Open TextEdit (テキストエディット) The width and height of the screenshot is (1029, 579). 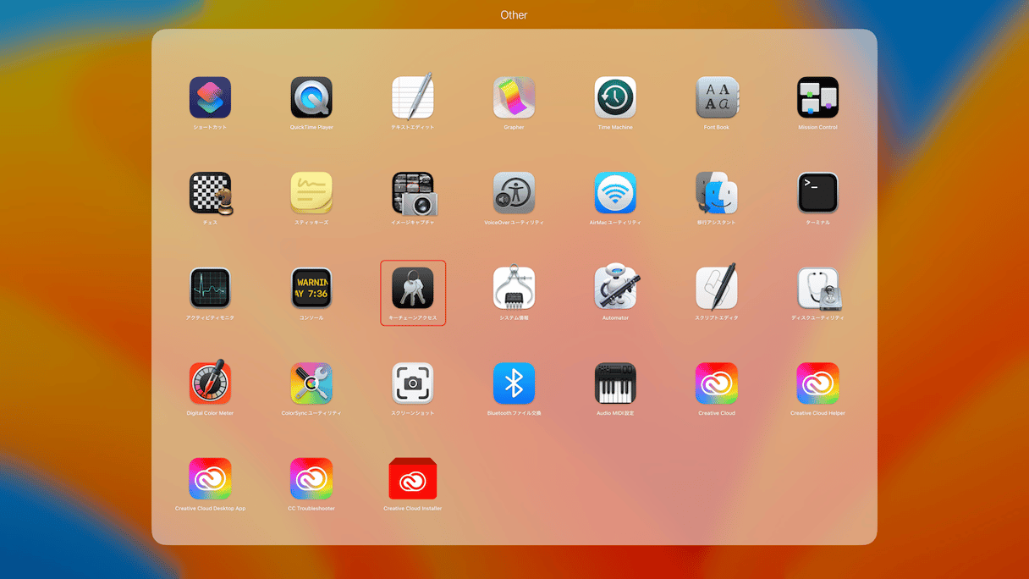(413, 97)
